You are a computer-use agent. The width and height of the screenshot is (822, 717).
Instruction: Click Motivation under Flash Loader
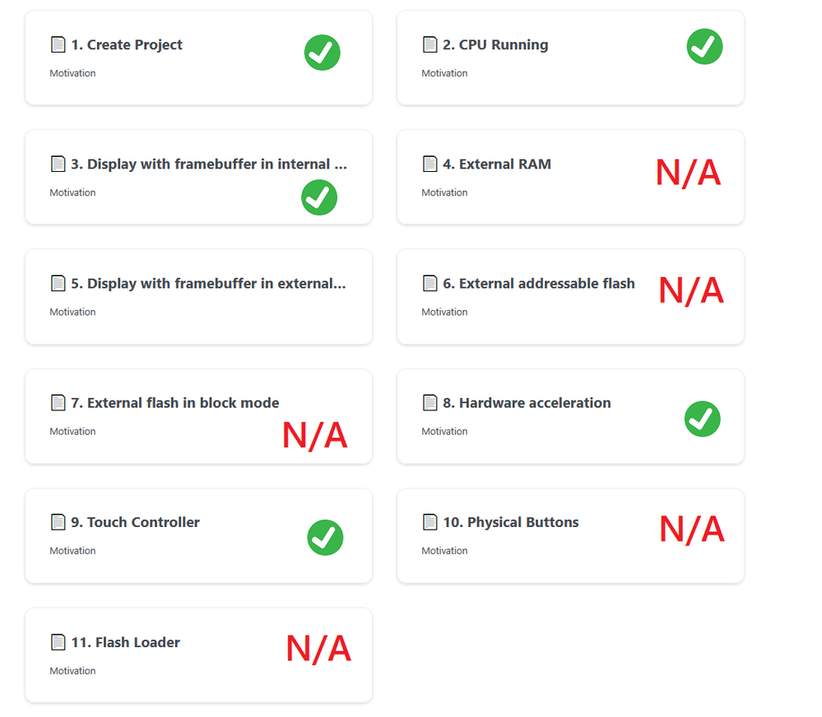coord(72,671)
